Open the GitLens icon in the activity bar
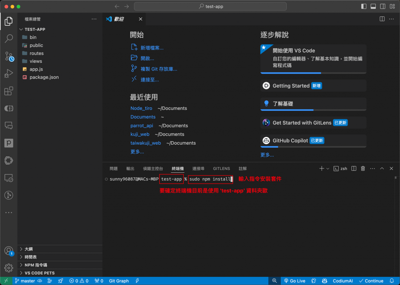400x285 pixels. 9,195
